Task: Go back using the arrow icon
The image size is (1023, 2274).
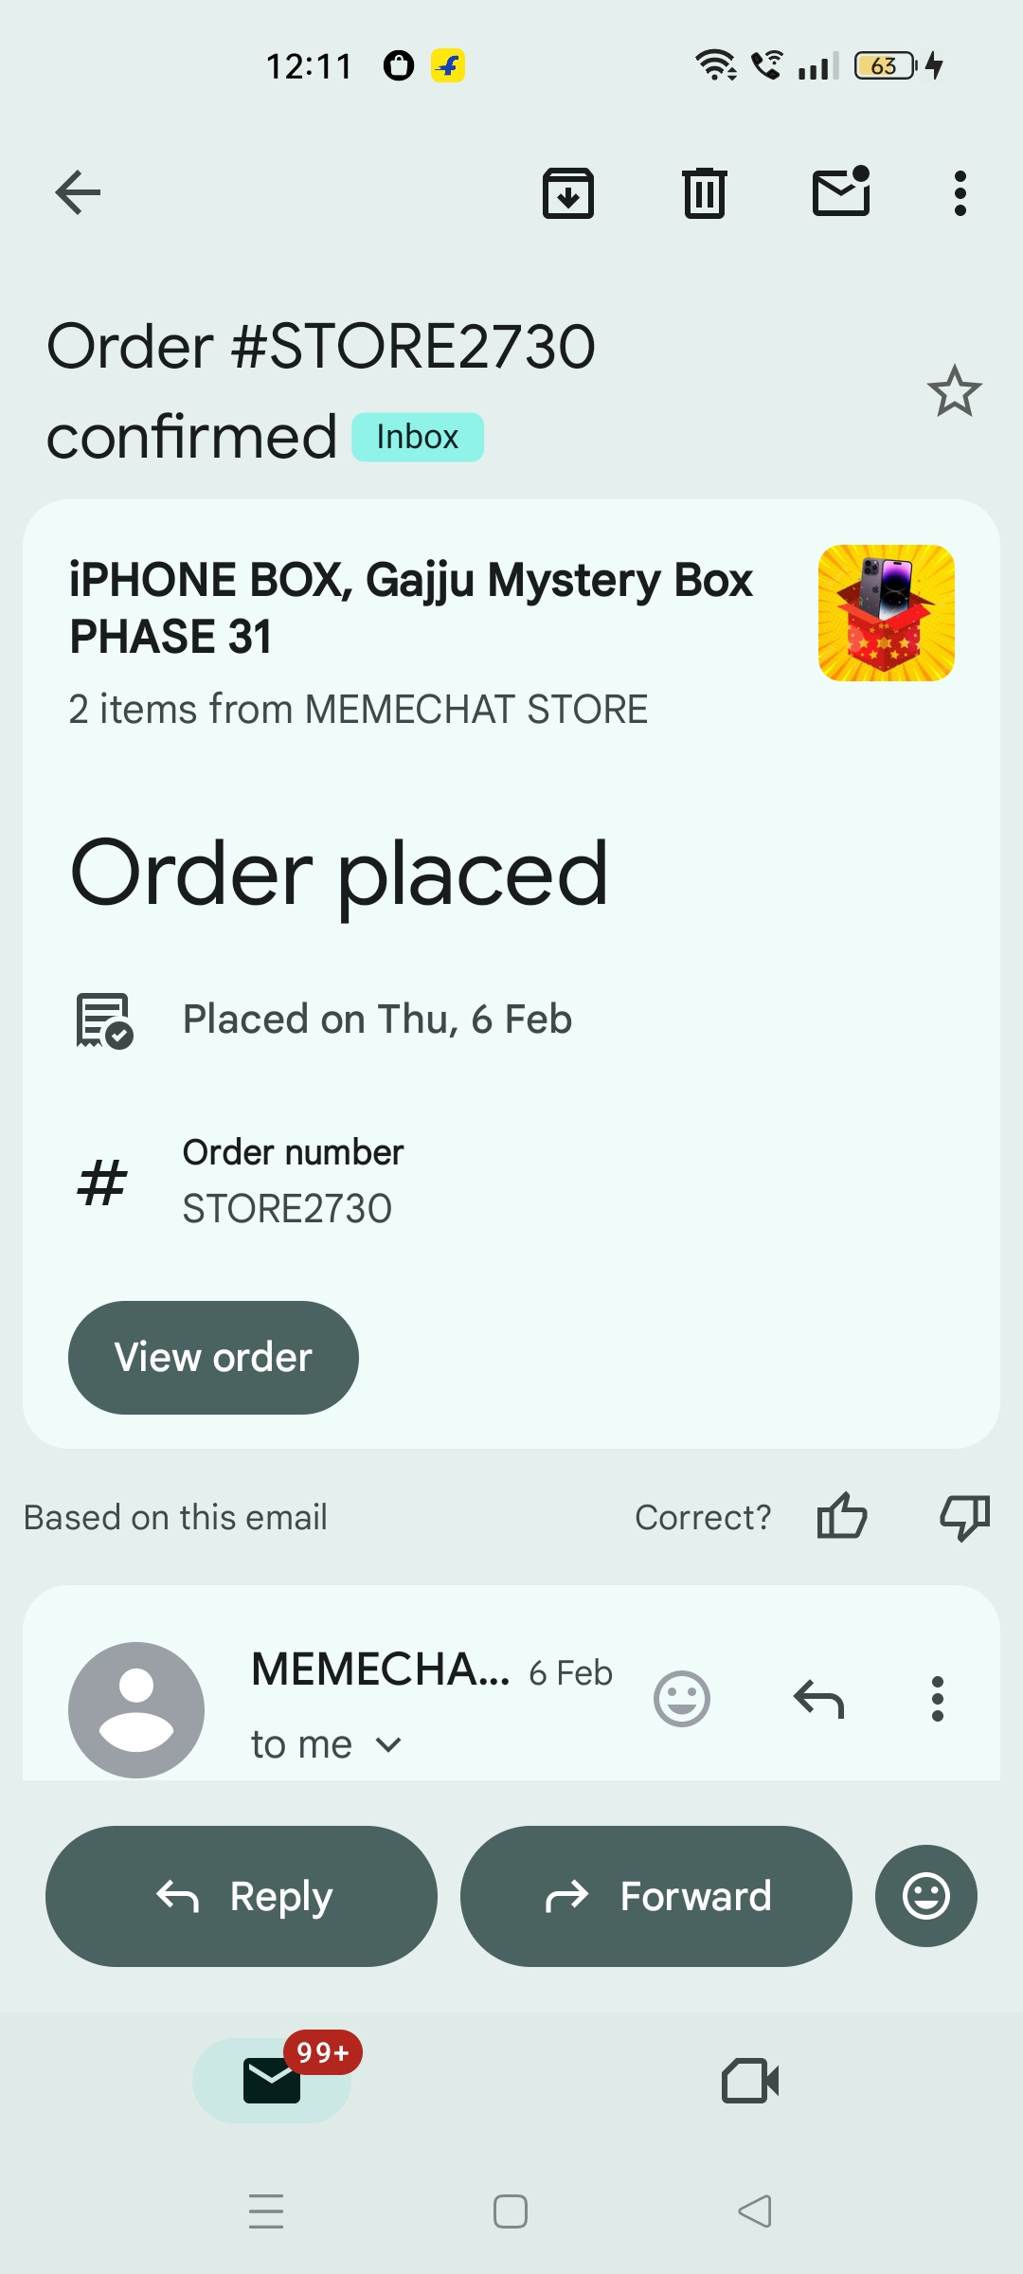Action: [x=78, y=193]
